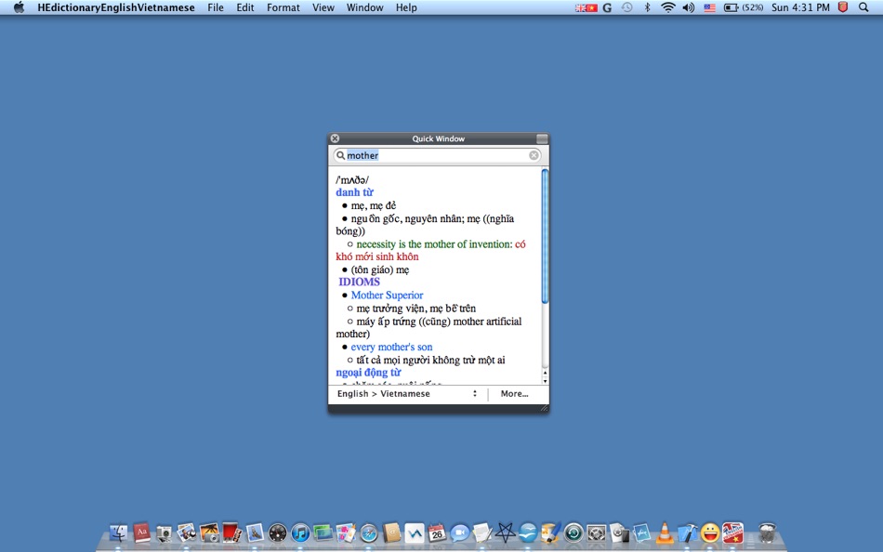The height and width of the screenshot is (552, 883).
Task: Open the Help menu
Action: pyautogui.click(x=406, y=7)
